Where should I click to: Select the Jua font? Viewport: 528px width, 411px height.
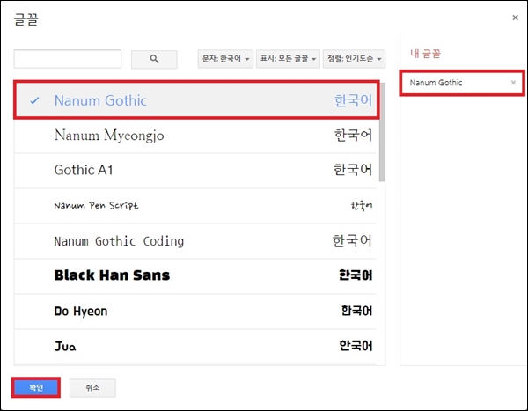point(195,347)
